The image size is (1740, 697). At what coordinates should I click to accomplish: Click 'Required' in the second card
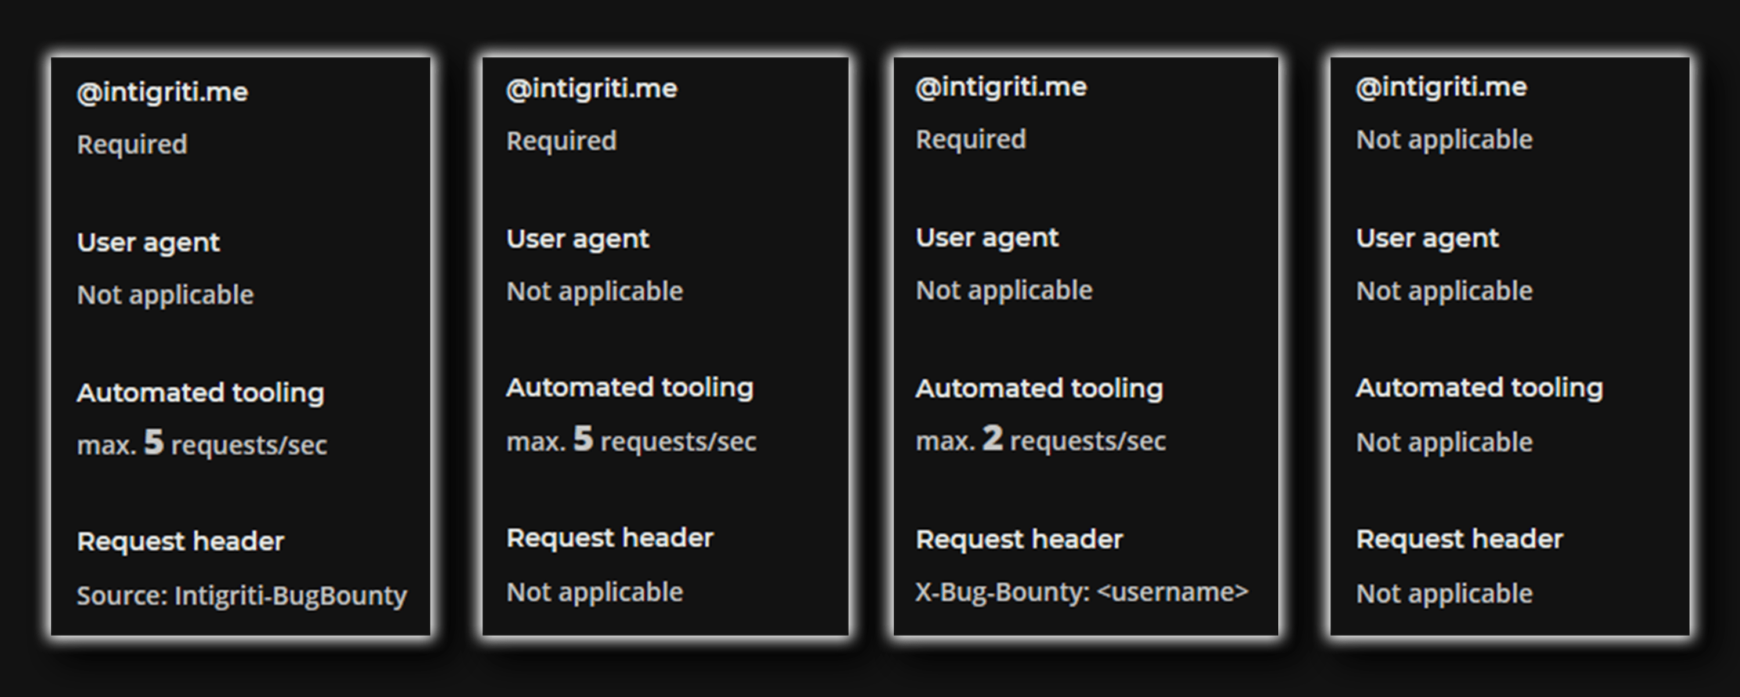pos(562,141)
